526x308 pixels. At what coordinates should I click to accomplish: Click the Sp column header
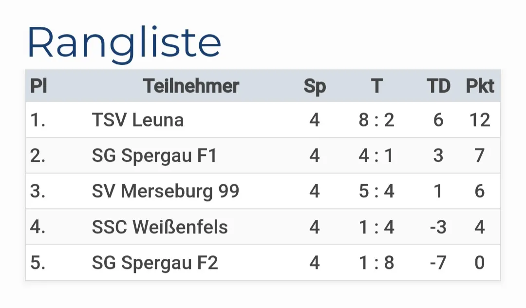[315, 87]
